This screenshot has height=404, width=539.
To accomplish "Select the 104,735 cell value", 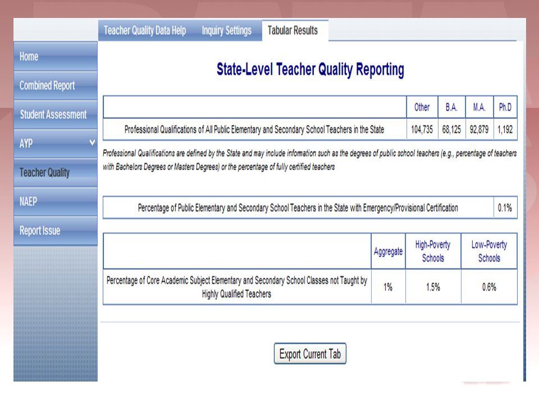I will (422, 130).
